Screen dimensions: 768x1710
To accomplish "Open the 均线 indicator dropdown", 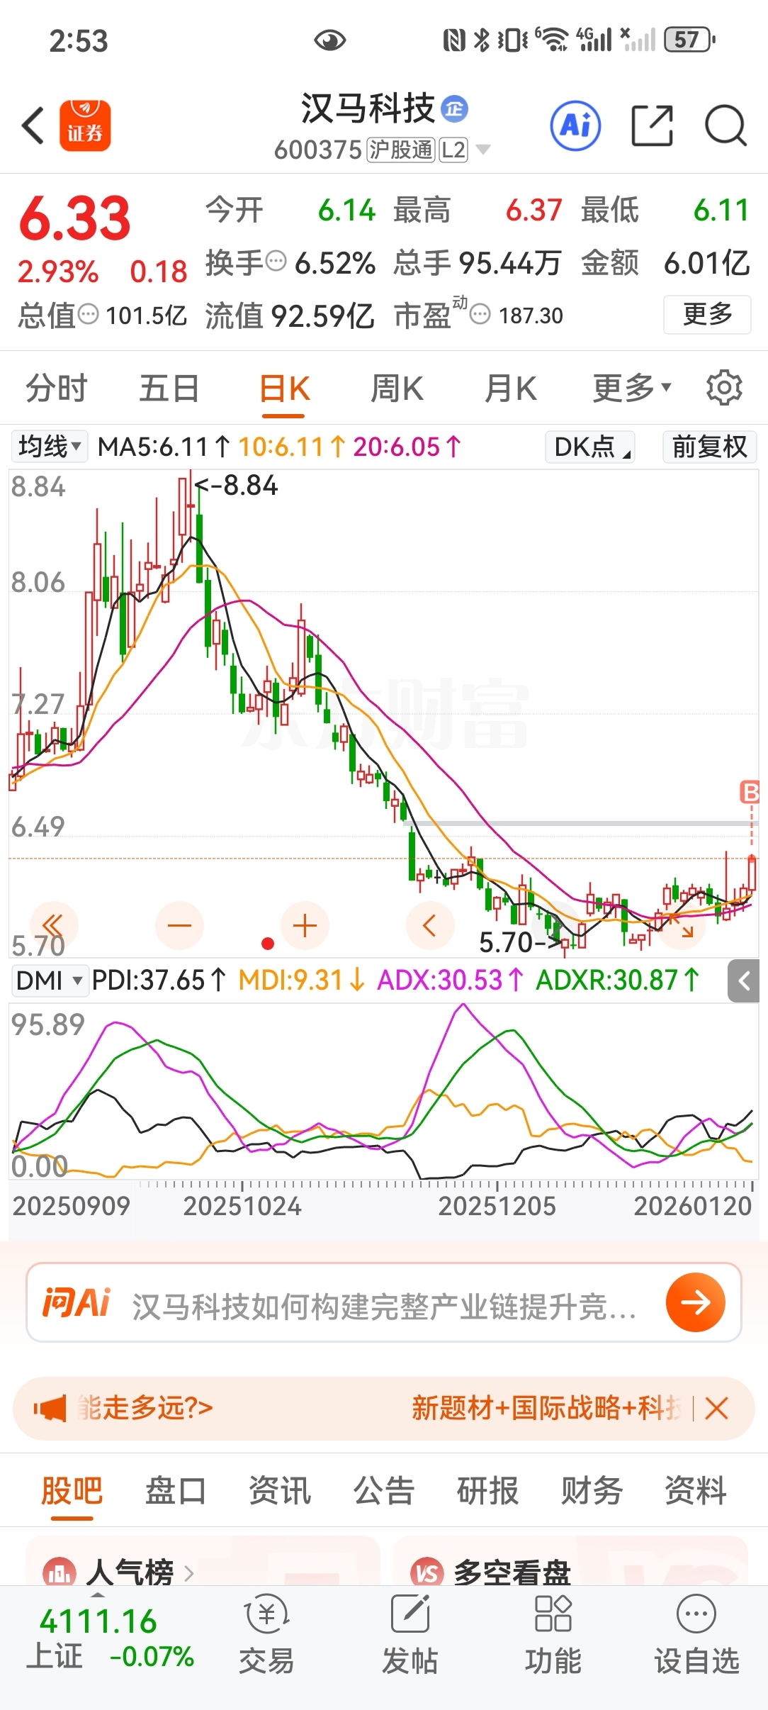I will (49, 447).
